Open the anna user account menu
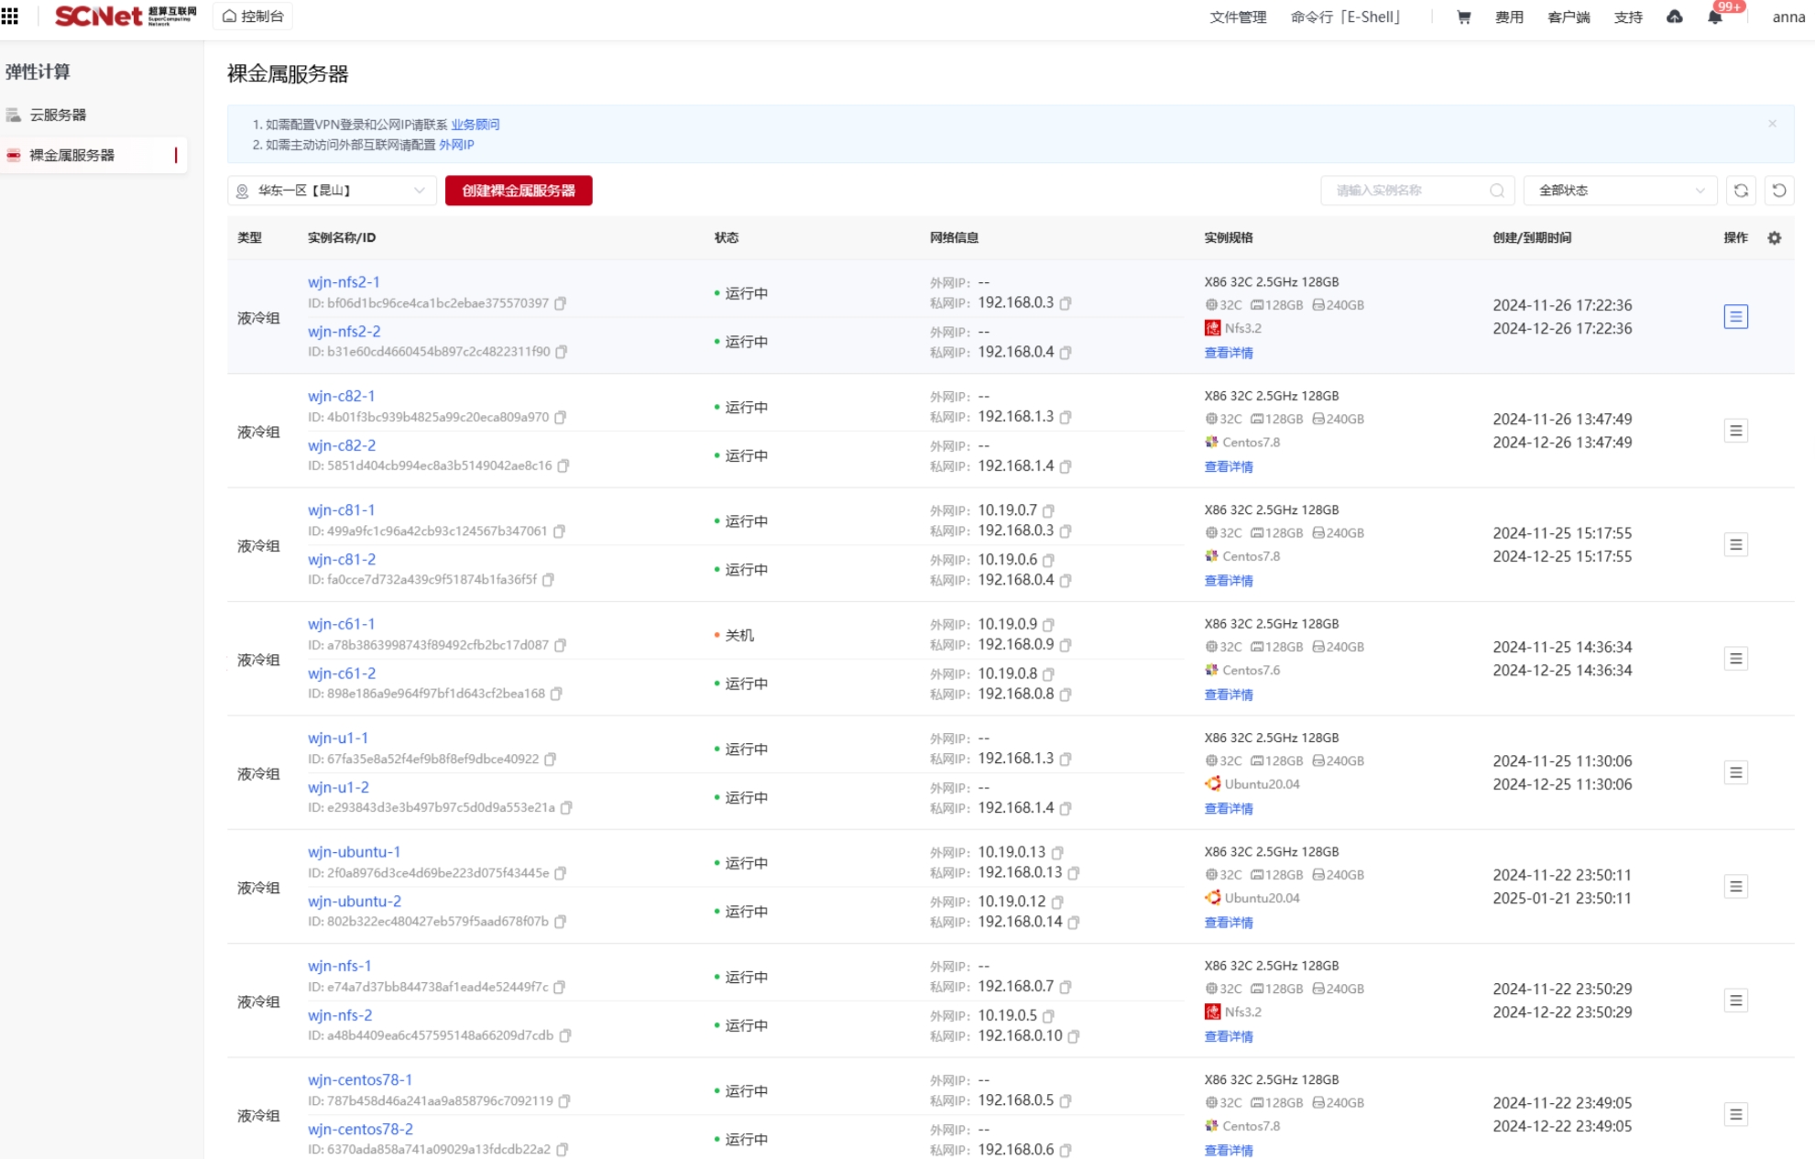The height and width of the screenshot is (1159, 1815). [x=1788, y=16]
